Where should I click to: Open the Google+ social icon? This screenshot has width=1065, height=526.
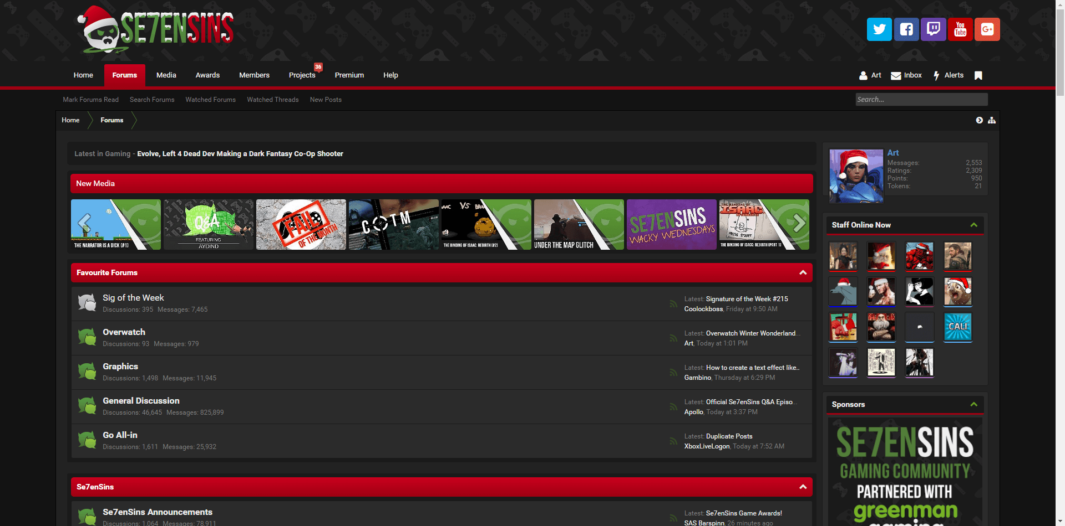[x=987, y=29]
